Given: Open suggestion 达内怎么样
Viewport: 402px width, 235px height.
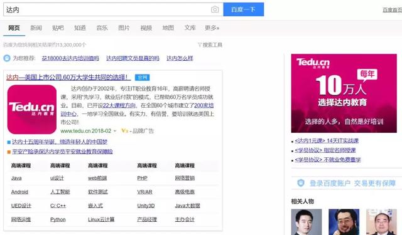Looking at the screenshot, I should coord(180,58).
